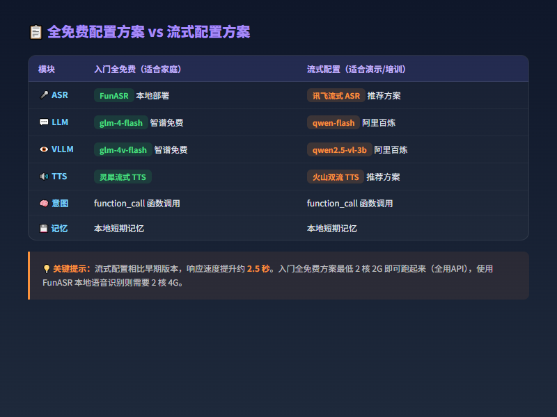The image size is (557, 417).
Task: Click the speaker icon beside TTS
Action: [x=44, y=177]
